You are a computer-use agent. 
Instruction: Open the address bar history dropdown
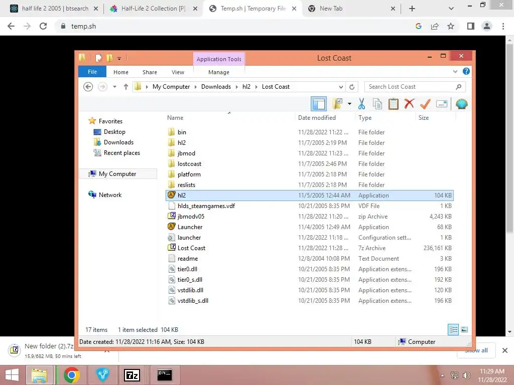341,87
